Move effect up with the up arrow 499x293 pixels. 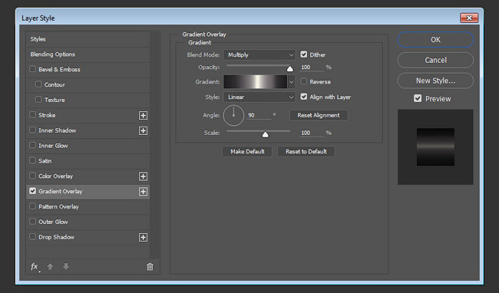point(50,266)
